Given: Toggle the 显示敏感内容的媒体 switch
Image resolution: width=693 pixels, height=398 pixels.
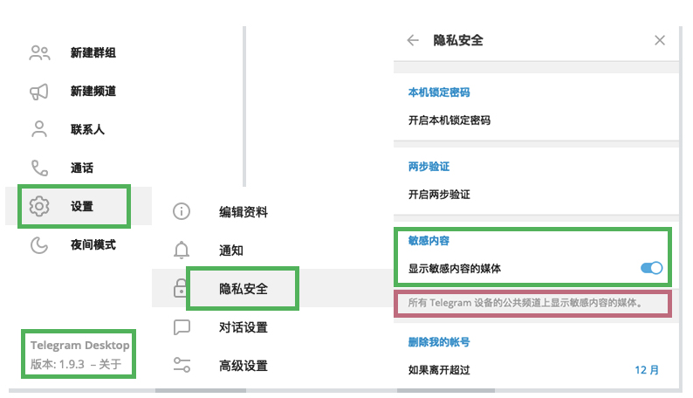Looking at the screenshot, I should point(651,269).
